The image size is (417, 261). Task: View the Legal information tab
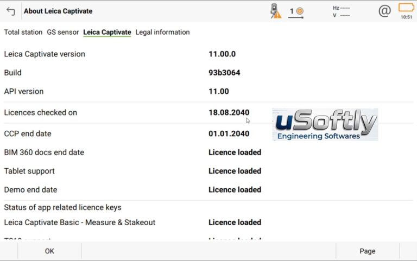(x=162, y=32)
